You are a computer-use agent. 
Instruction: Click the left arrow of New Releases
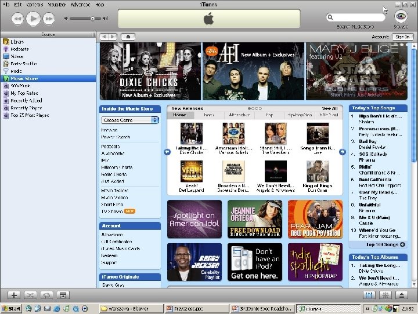167,152
